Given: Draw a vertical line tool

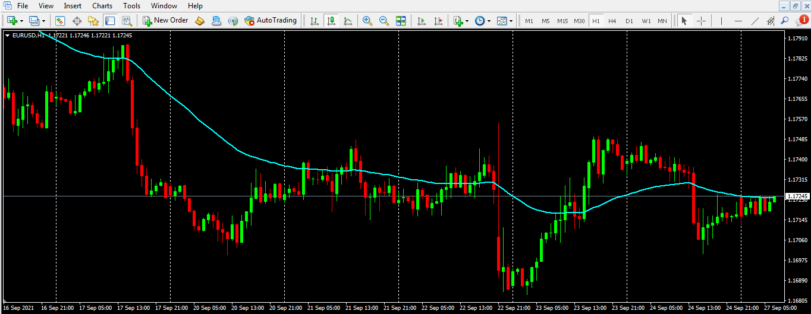Looking at the screenshot, I should [721, 21].
